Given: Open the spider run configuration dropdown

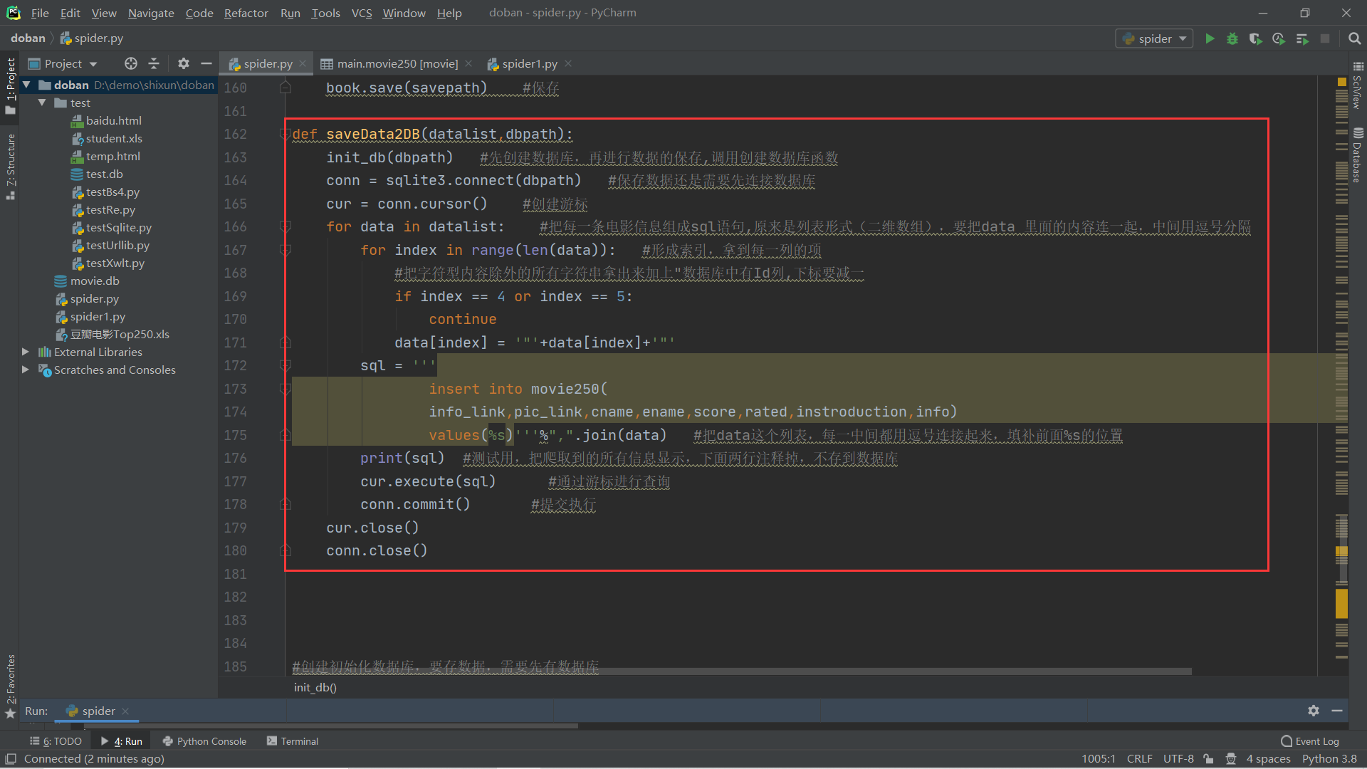Looking at the screenshot, I should coord(1182,38).
